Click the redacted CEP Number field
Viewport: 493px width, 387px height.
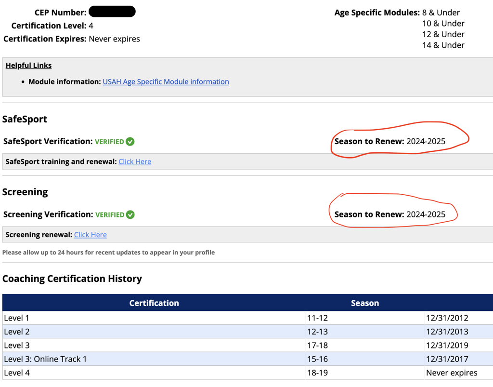[x=112, y=12]
